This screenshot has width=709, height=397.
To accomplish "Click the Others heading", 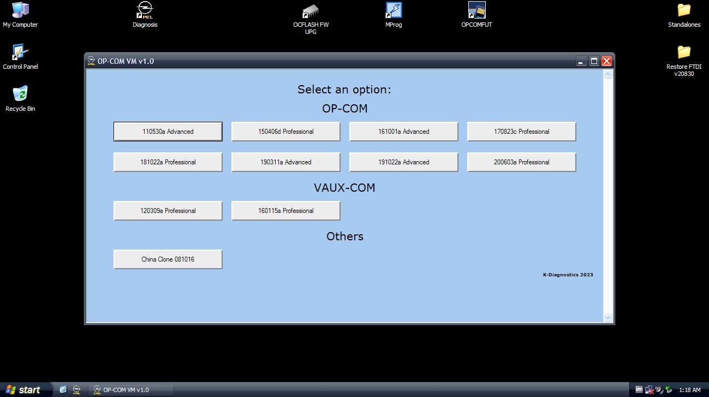I will (x=344, y=236).
